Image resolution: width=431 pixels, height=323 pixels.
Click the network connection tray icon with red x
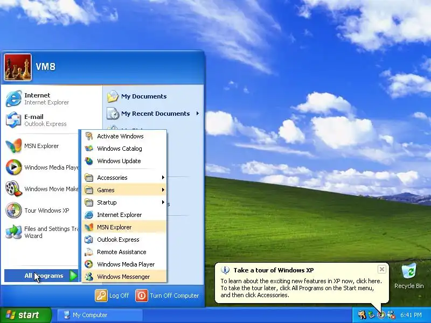(391, 315)
